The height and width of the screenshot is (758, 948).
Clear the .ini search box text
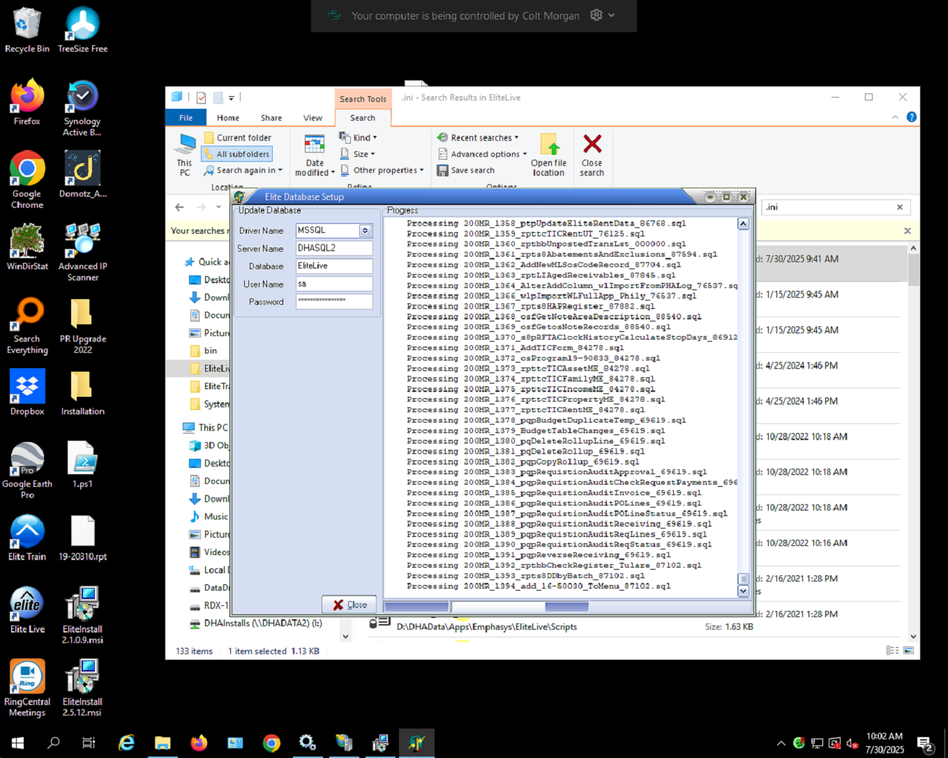(x=900, y=207)
